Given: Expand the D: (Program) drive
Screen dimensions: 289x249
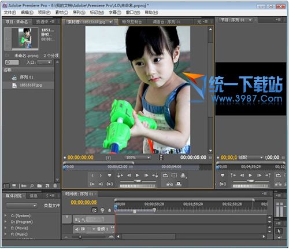Looking at the screenshot, I should [6, 222].
